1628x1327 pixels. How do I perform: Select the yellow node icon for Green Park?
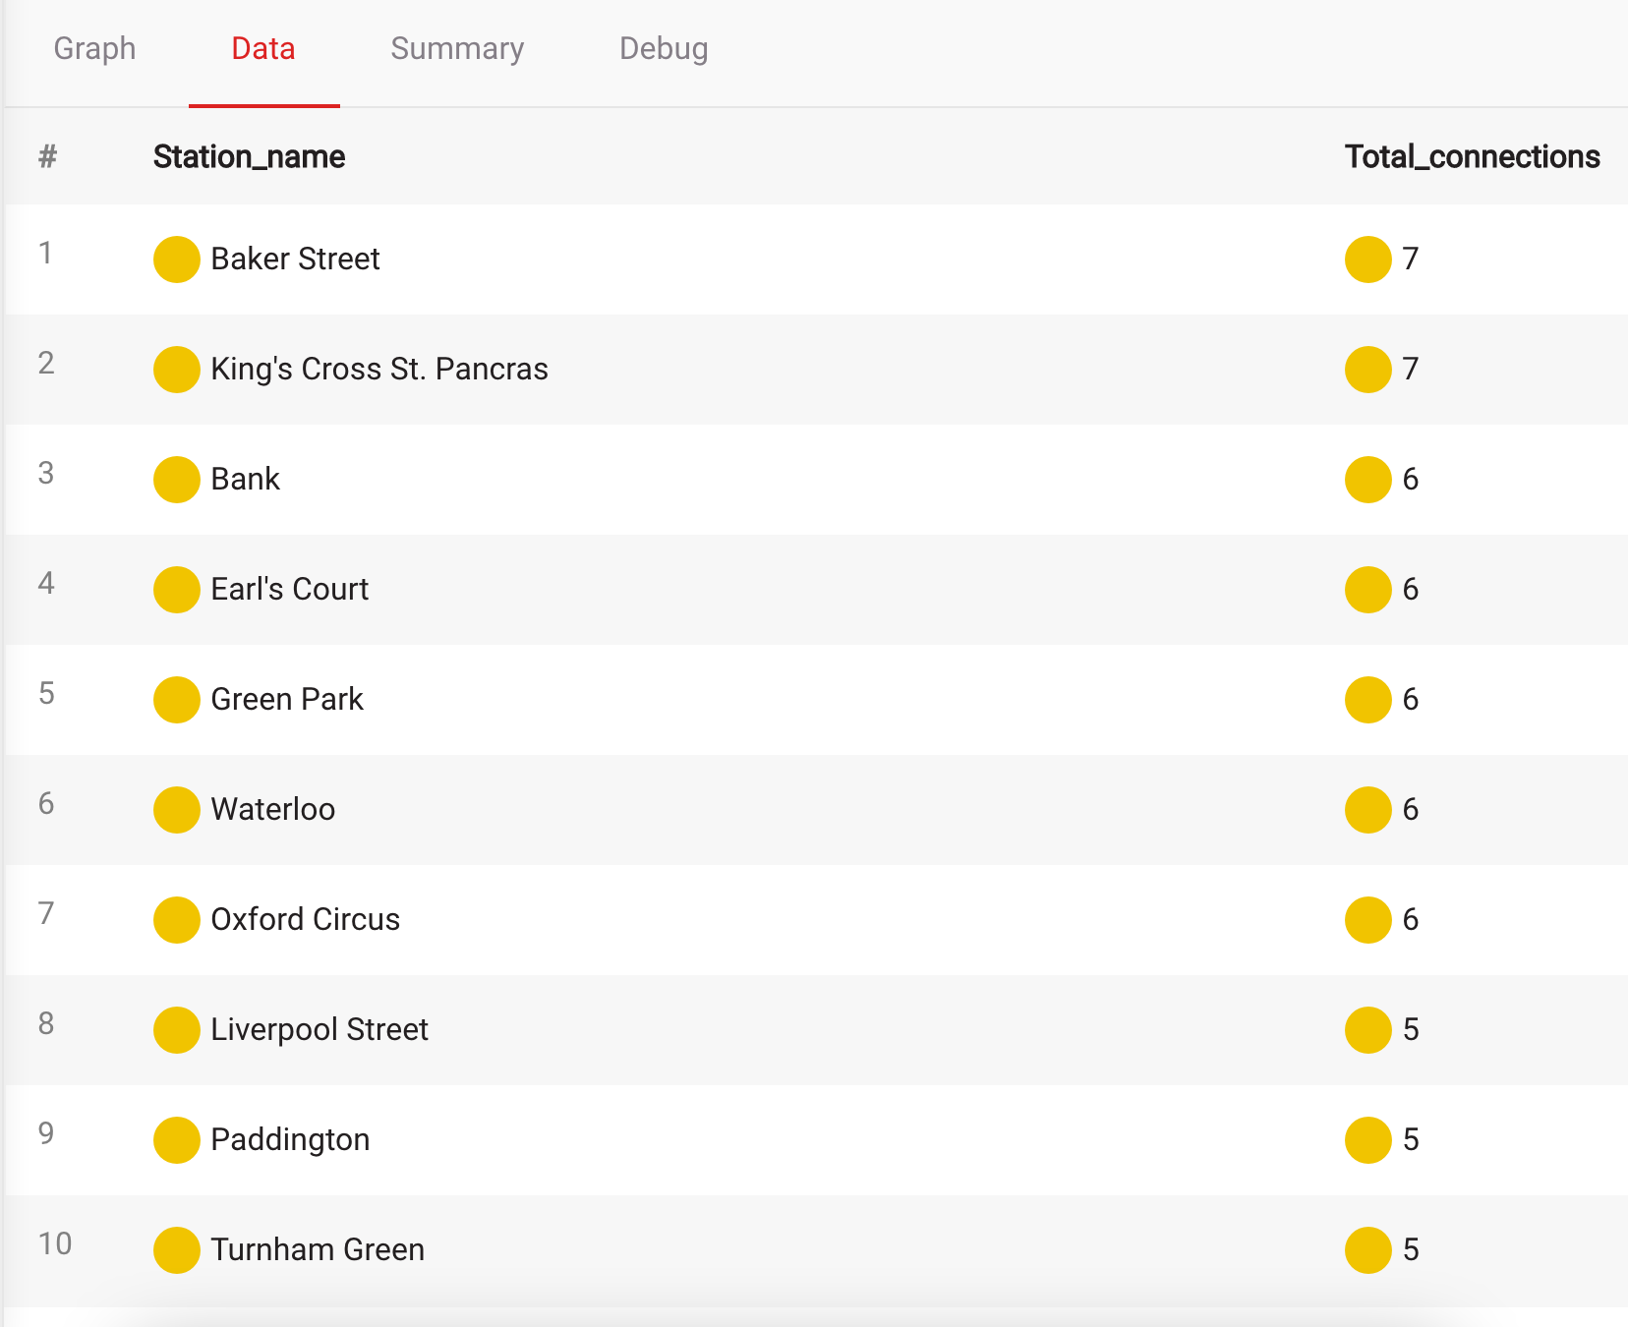tap(177, 700)
